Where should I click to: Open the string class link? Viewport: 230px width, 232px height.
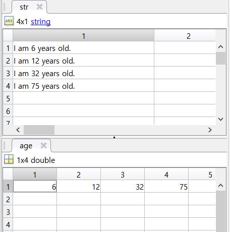point(41,22)
